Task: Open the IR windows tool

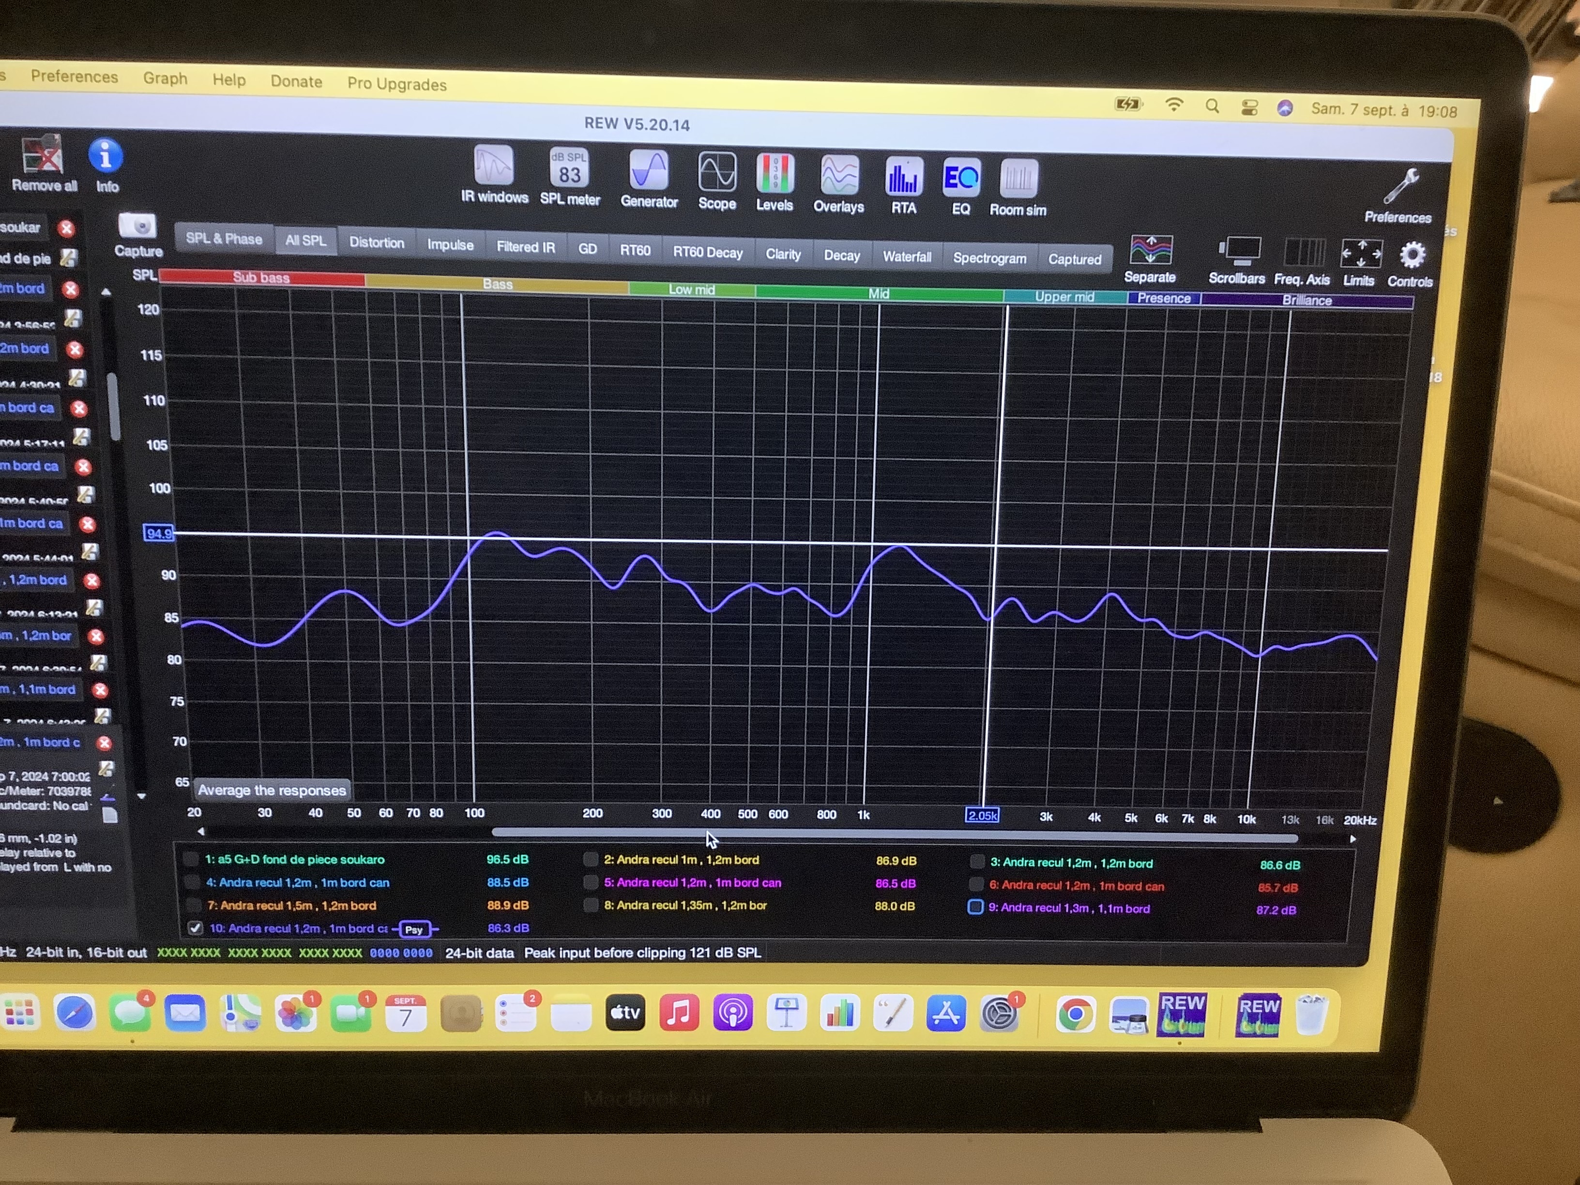Action: pos(494,167)
